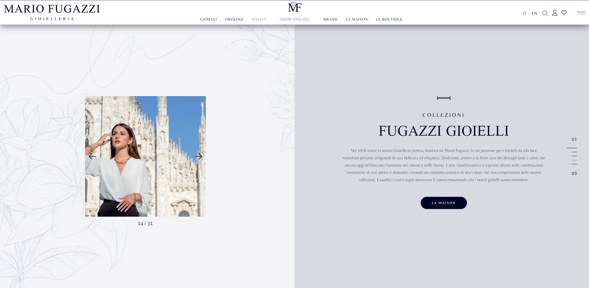Open the wishlist heart icon

point(564,13)
